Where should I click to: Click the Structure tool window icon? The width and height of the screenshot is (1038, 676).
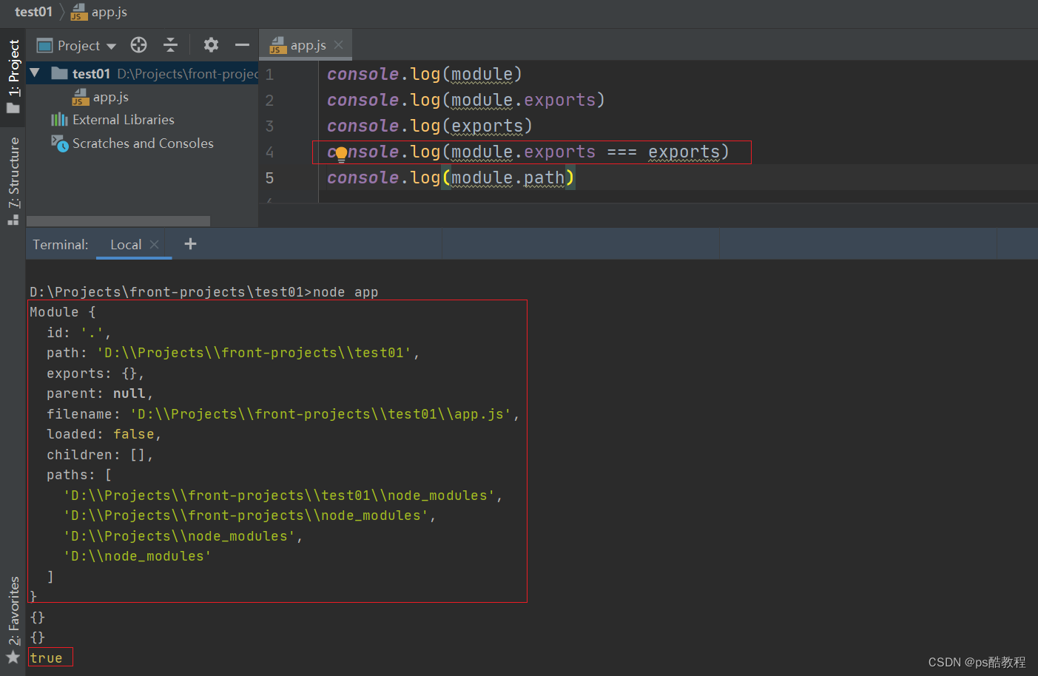13,219
